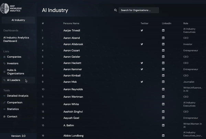The width and height of the screenshot is (206, 139).
Task: Open Aaron Reynolds' LinkedIn icon
Action: [163, 89]
